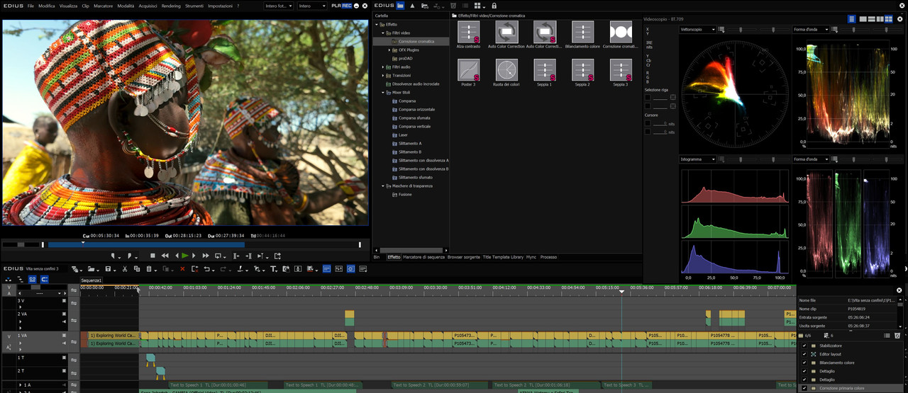
Task: Open the Rendering menu
Action: click(x=170, y=6)
